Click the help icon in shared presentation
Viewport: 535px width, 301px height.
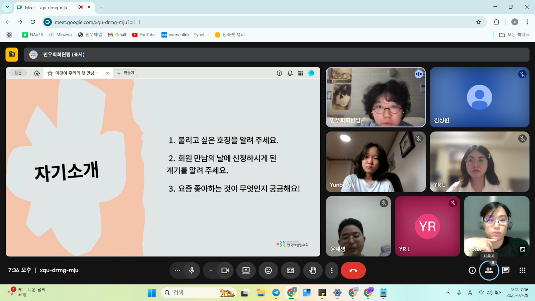click(280, 73)
